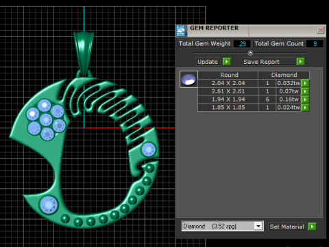Click green arrow for 1.94 X 1.94 row
Image resolution: width=329 pixels, height=247 pixels.
[x=305, y=99]
